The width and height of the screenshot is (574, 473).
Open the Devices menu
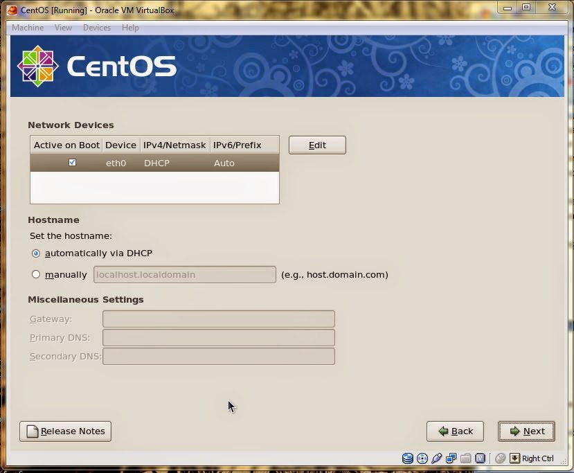coord(97,28)
